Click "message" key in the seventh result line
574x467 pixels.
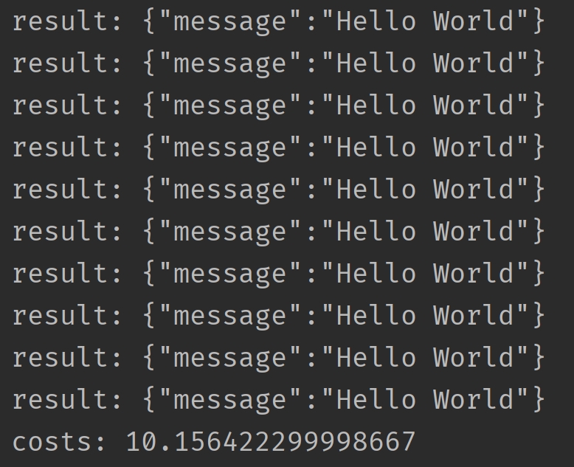pyautogui.click(x=230, y=274)
